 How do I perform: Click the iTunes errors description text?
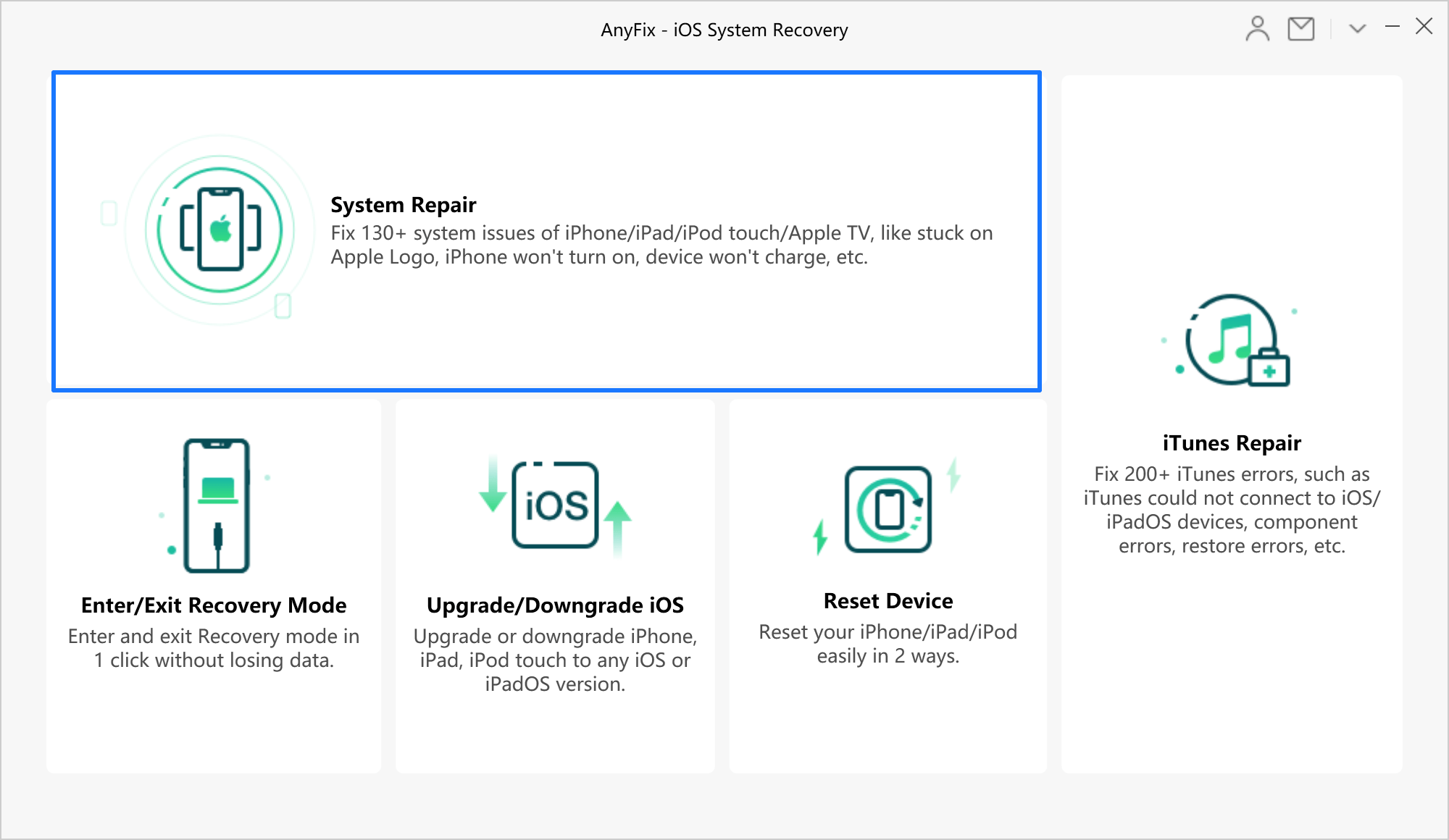(x=1232, y=510)
